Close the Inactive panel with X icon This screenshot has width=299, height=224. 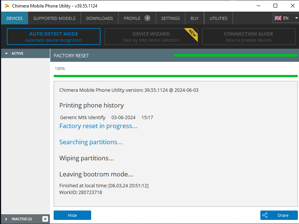pyautogui.click(x=45, y=219)
